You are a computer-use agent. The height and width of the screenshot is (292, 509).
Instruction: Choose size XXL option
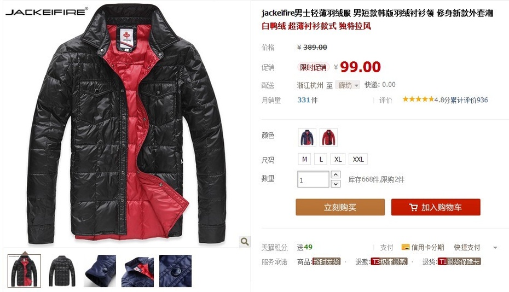click(358, 159)
